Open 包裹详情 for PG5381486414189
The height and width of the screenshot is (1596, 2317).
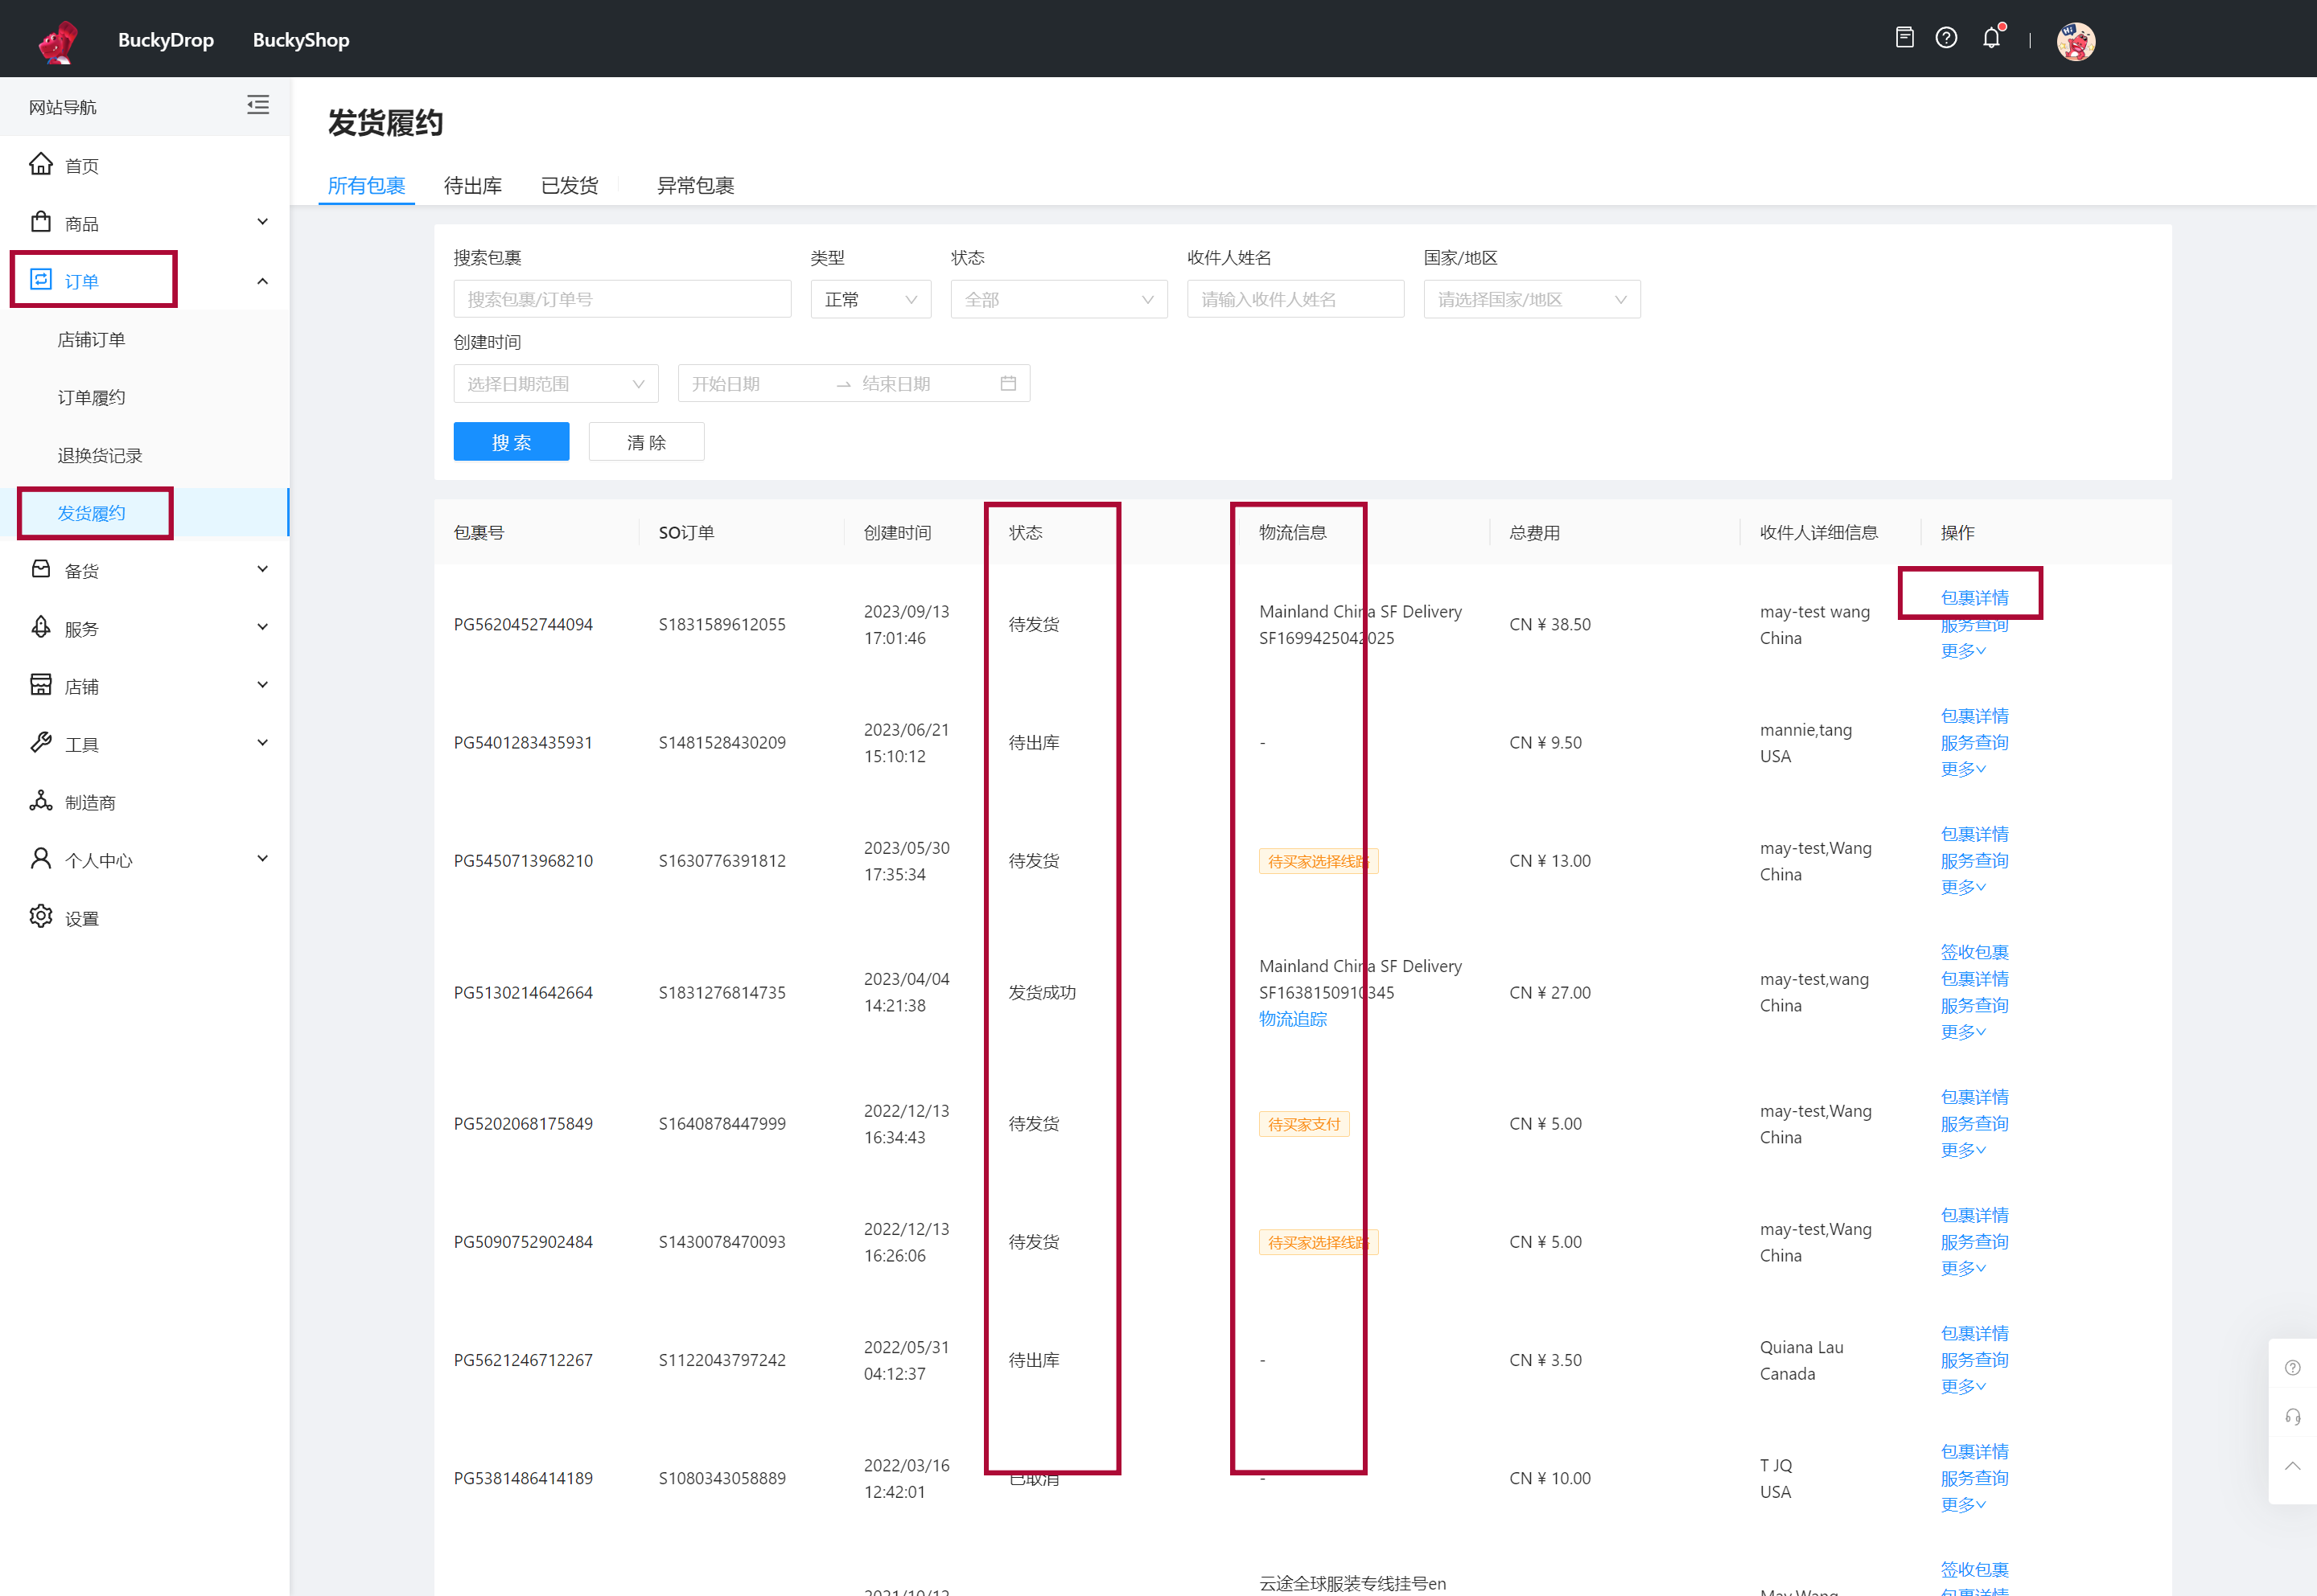point(1973,1451)
